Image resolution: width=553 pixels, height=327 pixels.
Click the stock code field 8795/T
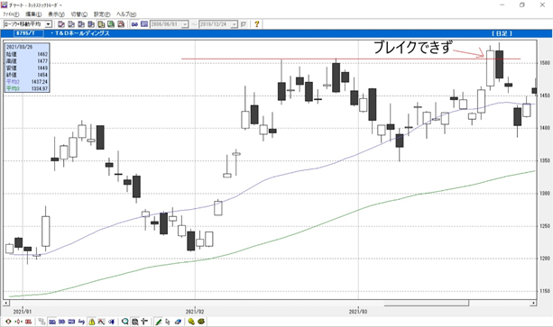pos(29,33)
